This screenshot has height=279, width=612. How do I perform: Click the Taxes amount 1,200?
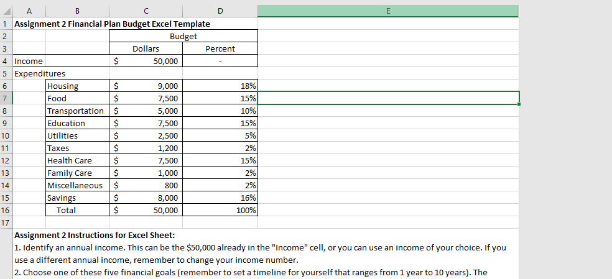click(x=146, y=149)
